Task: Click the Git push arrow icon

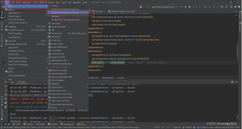Action: coord(218,7)
